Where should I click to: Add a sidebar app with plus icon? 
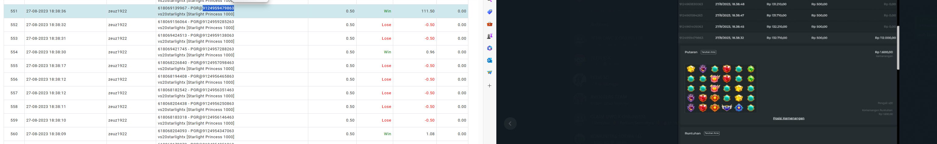point(490,85)
